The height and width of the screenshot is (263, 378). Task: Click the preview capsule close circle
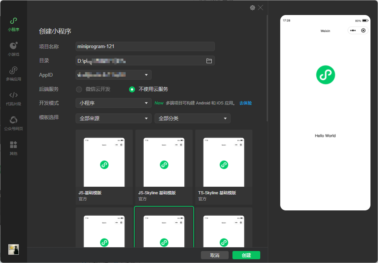(363, 30)
